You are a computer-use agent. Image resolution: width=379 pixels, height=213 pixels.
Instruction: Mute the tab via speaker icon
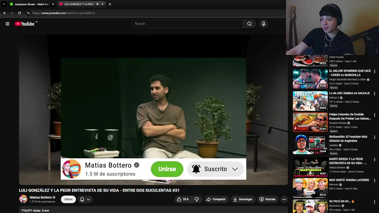click(x=97, y=4)
